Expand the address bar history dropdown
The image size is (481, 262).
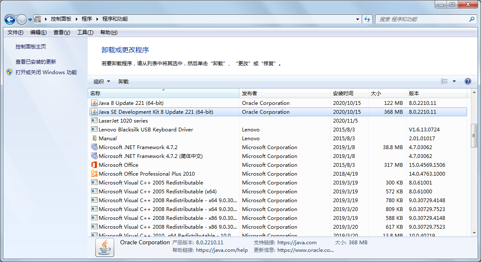click(357, 19)
